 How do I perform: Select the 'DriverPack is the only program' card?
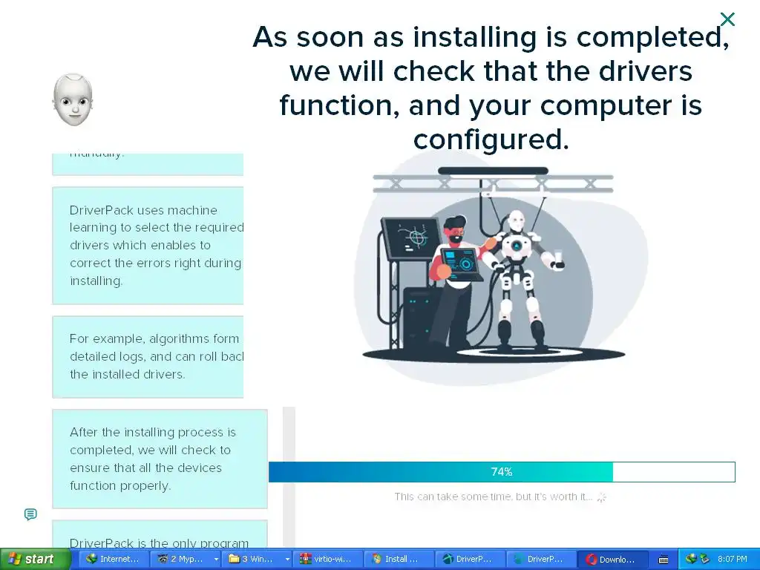tap(160, 534)
